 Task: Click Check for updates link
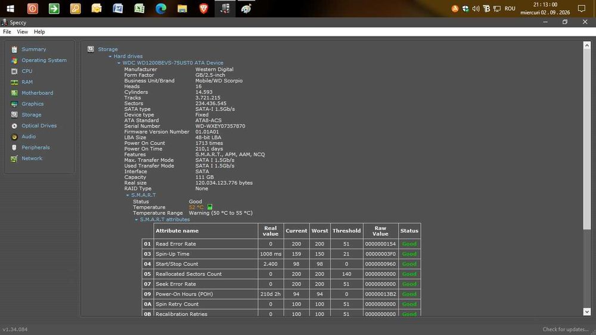pos(565,329)
